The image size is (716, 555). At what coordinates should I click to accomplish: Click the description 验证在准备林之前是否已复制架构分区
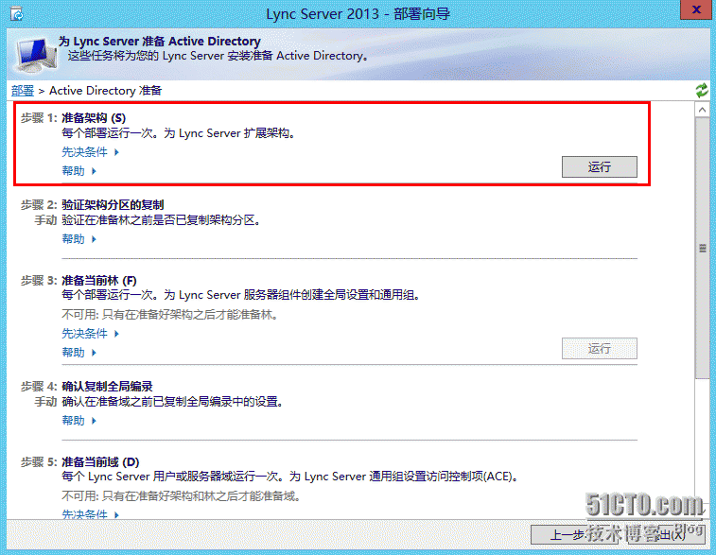161,220
